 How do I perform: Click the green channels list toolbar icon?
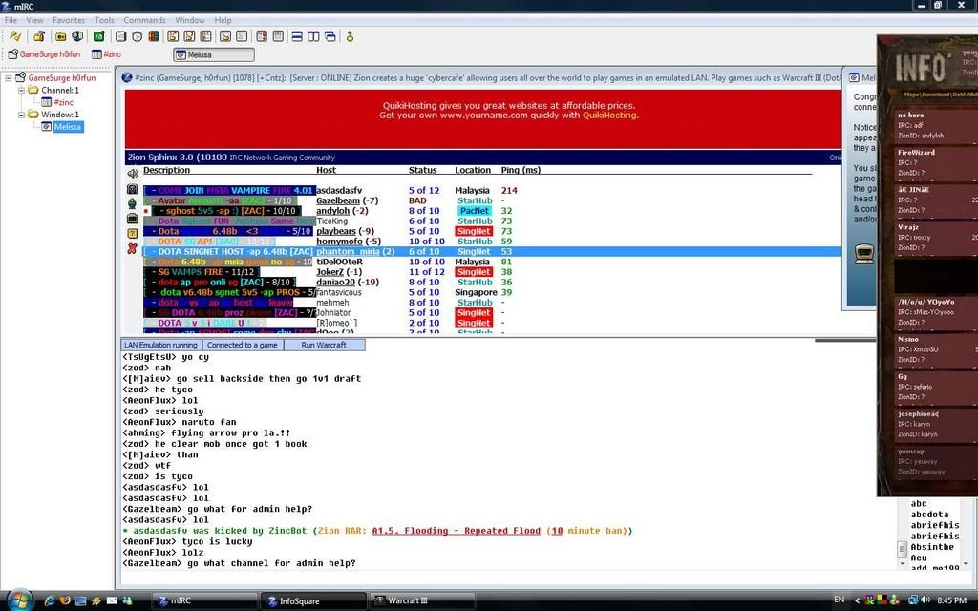point(97,36)
